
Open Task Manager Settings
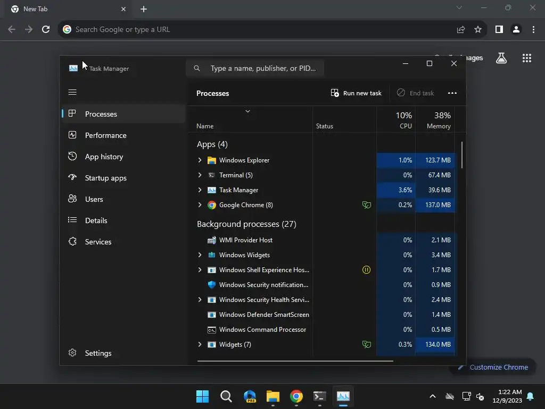(x=123, y=353)
